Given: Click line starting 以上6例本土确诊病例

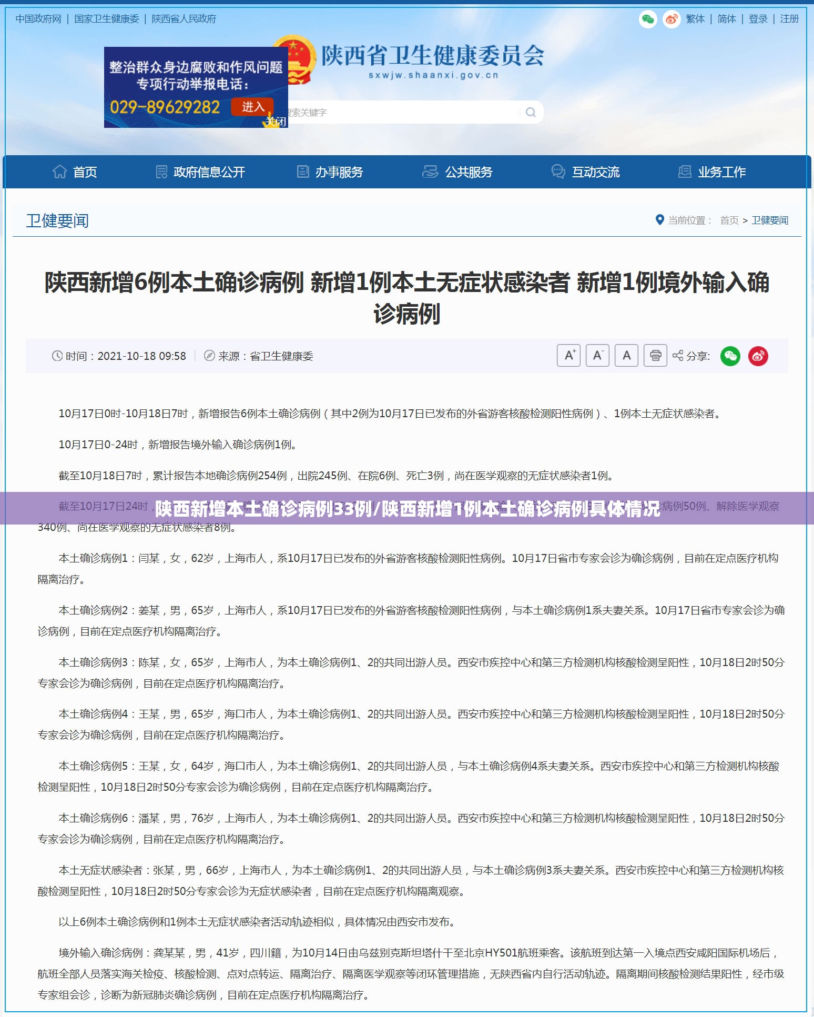Looking at the screenshot, I should coord(258,922).
